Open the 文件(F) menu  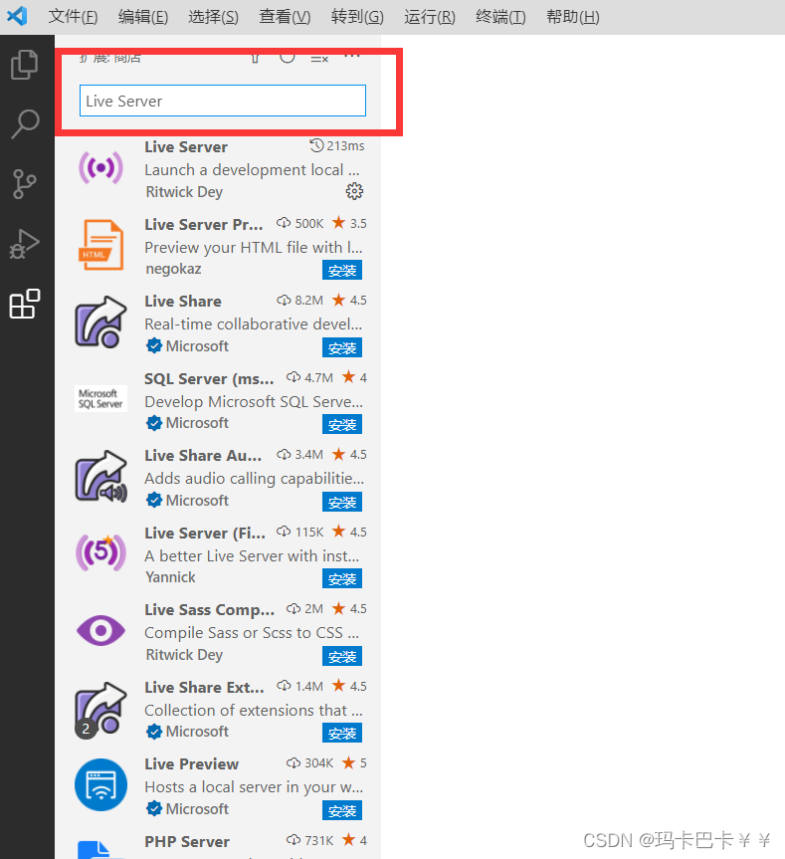[73, 17]
